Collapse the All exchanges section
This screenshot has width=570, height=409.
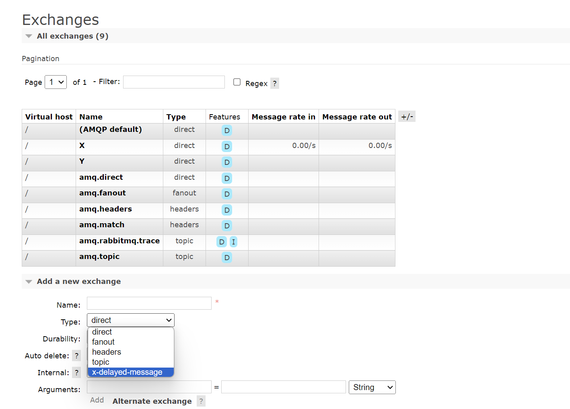29,36
